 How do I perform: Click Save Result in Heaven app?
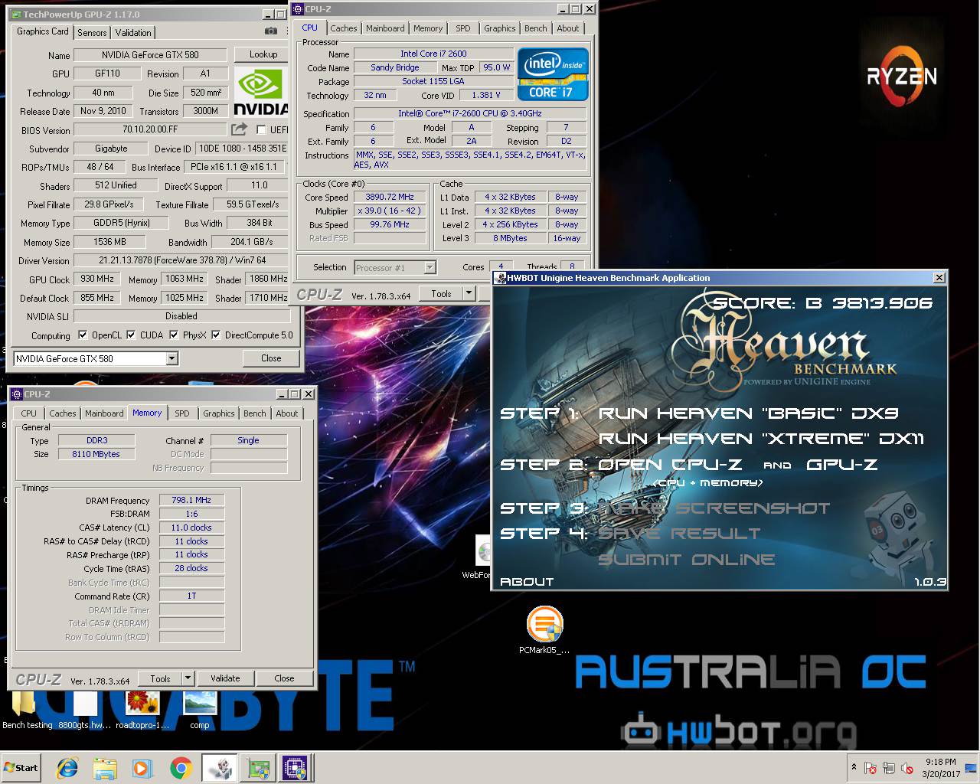pyautogui.click(x=679, y=534)
